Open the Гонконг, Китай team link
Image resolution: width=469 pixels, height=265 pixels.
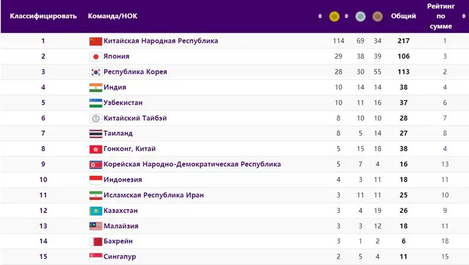click(x=130, y=149)
